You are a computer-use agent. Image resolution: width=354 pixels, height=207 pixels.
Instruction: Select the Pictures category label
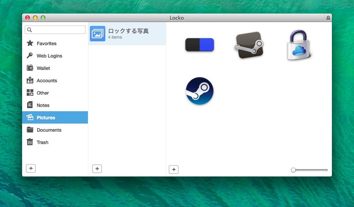tap(46, 118)
